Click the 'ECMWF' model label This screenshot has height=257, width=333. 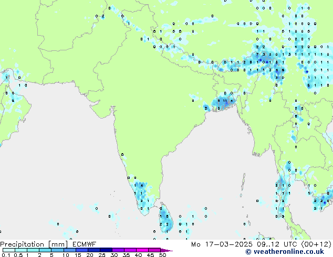point(85,244)
